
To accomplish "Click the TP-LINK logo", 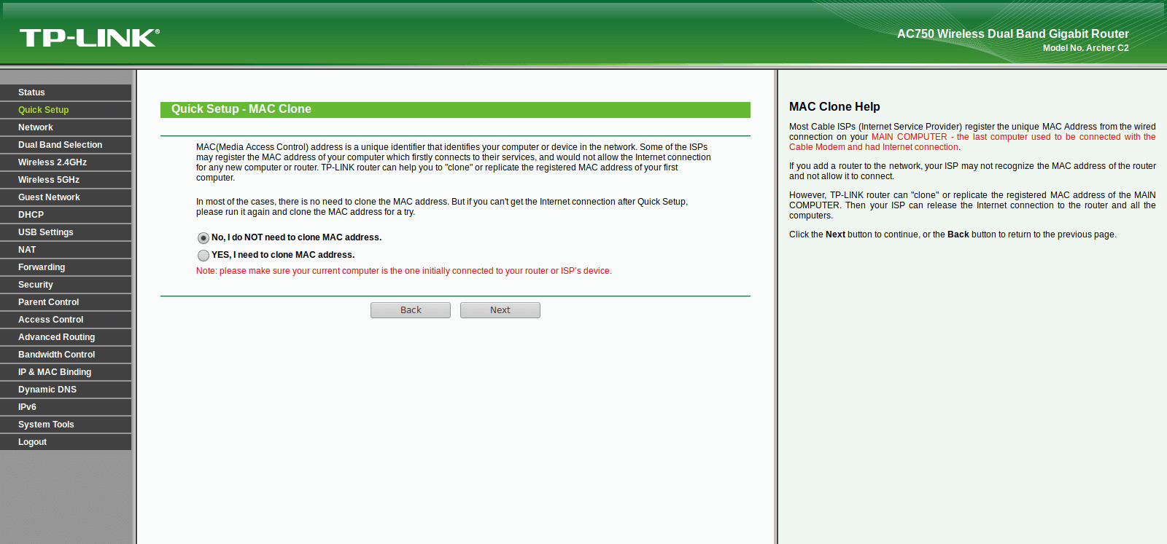I will [x=89, y=38].
